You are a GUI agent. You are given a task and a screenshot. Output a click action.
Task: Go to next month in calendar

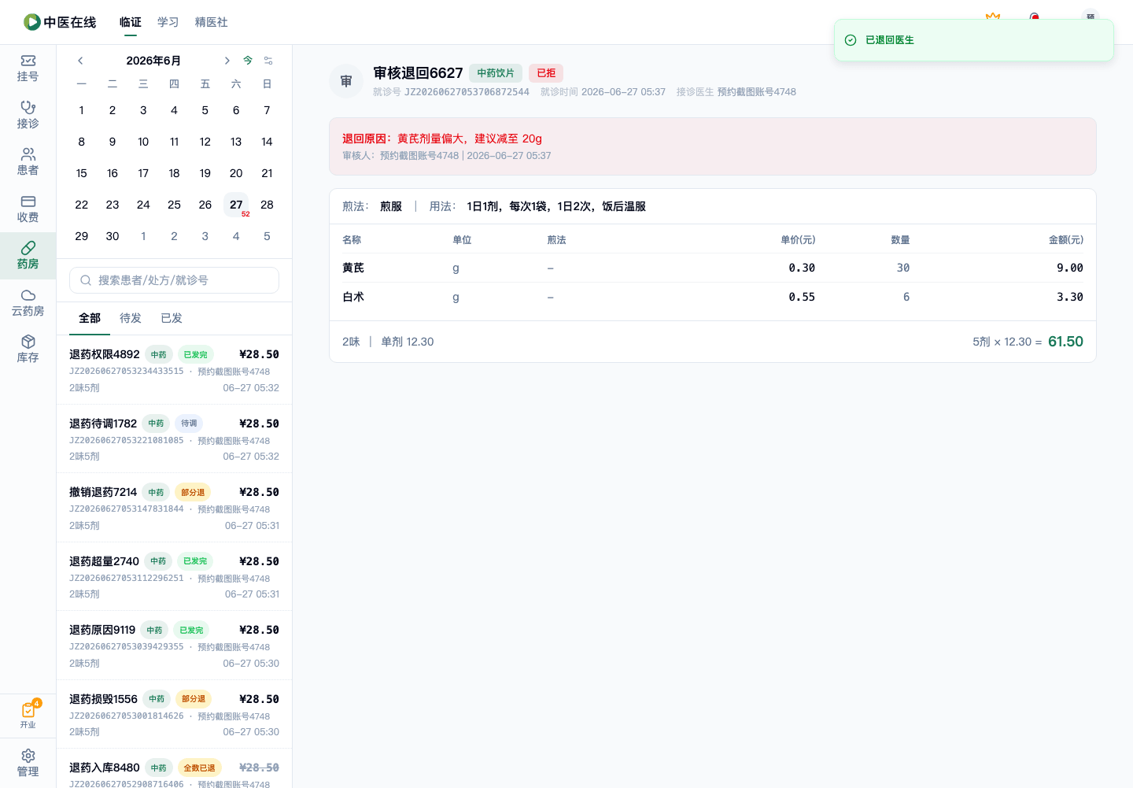tap(227, 61)
